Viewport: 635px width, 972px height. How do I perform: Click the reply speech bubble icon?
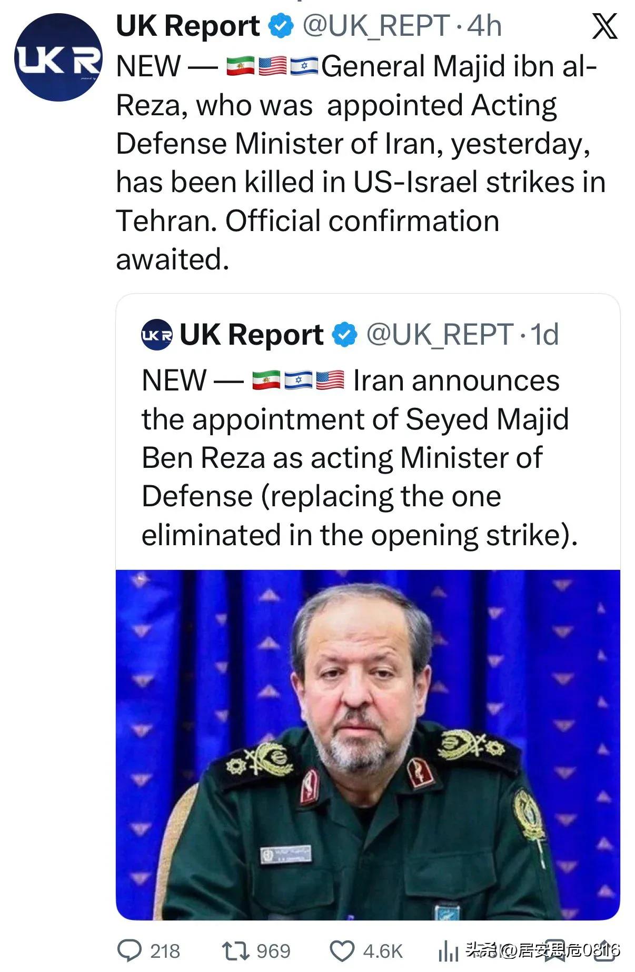coord(129,950)
